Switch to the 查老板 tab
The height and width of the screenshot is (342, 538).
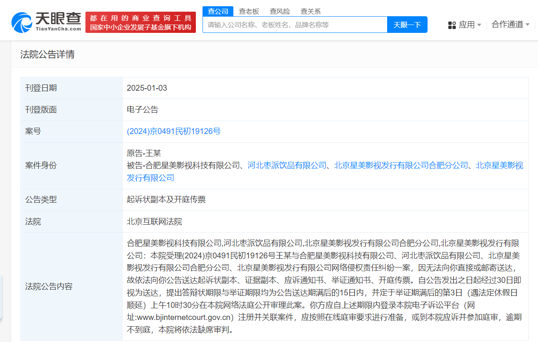(x=249, y=11)
